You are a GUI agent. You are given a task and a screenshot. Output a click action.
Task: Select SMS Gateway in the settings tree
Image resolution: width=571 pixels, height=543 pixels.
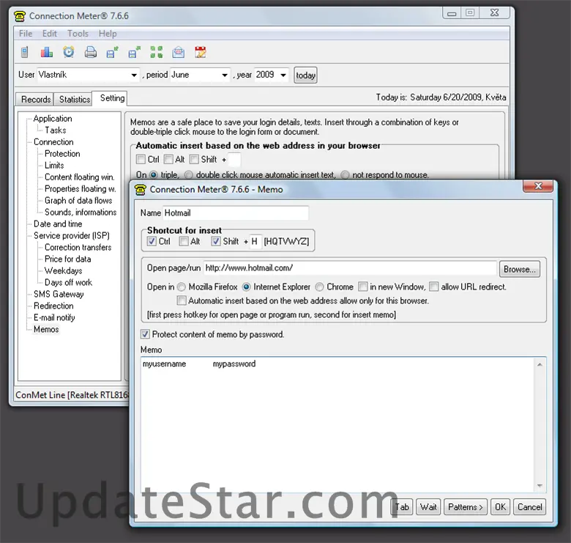tap(59, 294)
